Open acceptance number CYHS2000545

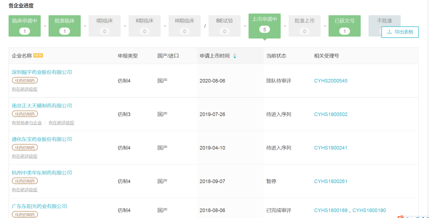(x=330, y=81)
